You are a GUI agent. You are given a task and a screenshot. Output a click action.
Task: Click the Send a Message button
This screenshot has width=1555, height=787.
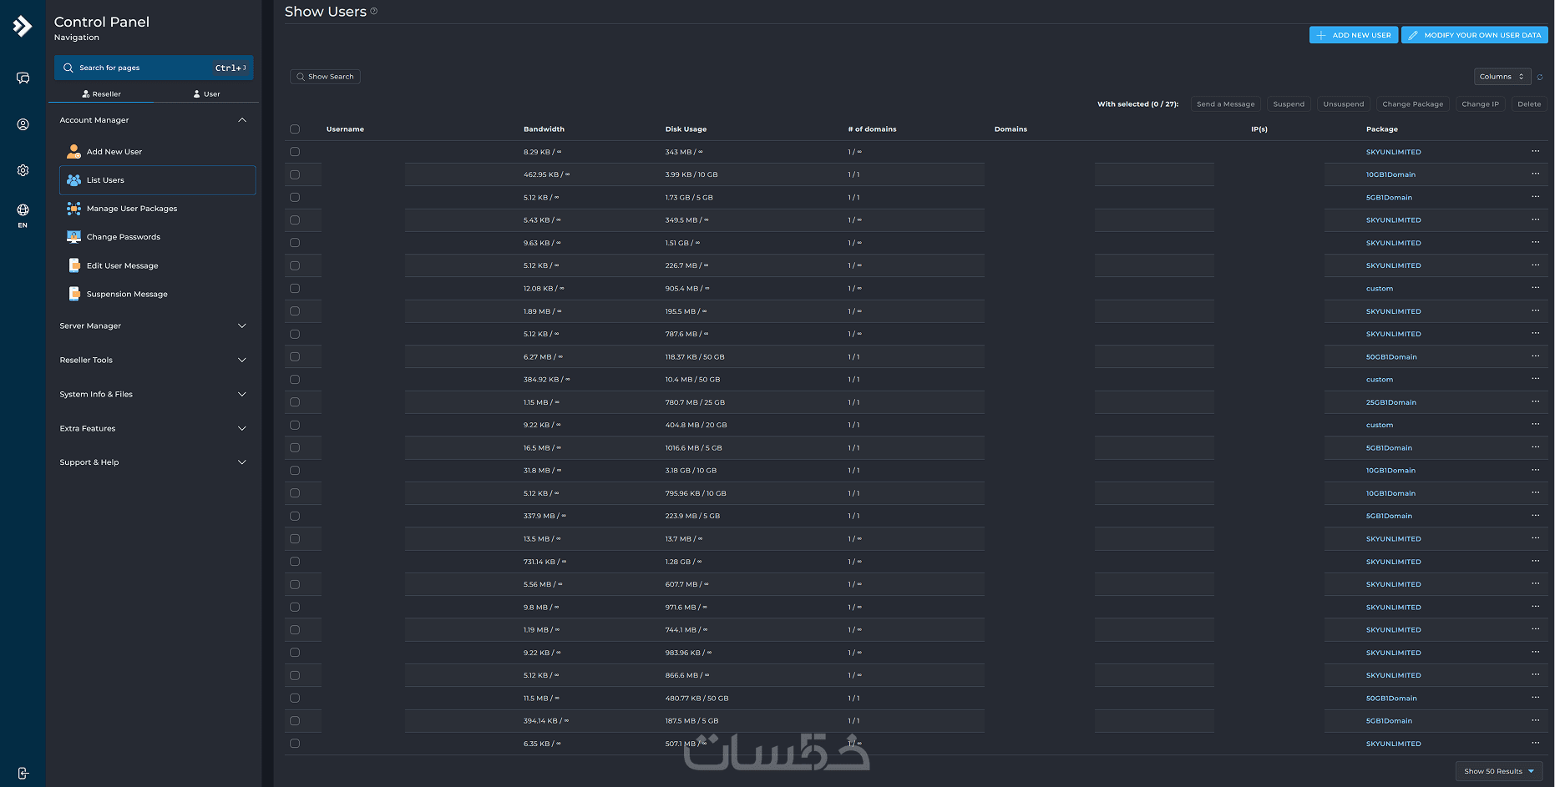(x=1226, y=104)
